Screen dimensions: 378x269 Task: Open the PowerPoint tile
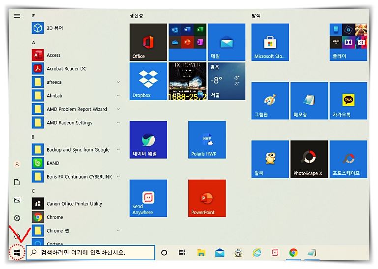pyautogui.click(x=207, y=198)
